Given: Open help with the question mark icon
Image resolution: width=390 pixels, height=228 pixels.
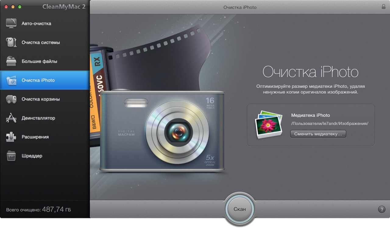Looking at the screenshot, I should 381,209.
